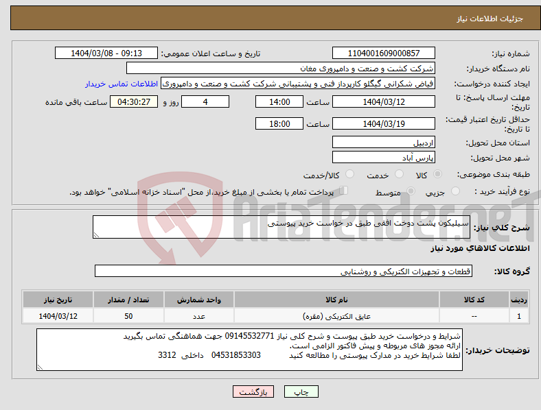
Task: Select the خدمت radio button
Action: [399, 174]
